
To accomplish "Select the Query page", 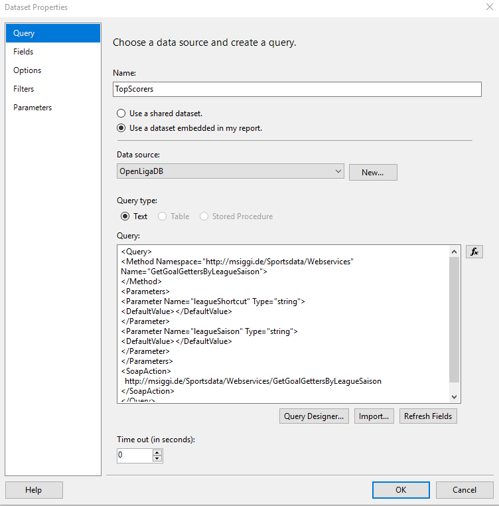I will [24, 33].
